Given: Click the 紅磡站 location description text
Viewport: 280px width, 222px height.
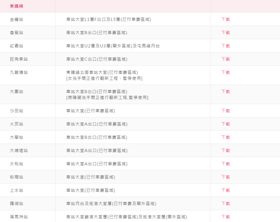Looking at the screenshot, I should point(113,46).
